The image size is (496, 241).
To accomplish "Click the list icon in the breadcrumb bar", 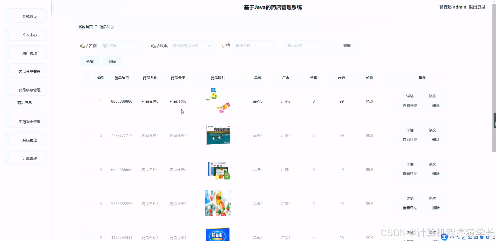I will [x=96, y=27].
